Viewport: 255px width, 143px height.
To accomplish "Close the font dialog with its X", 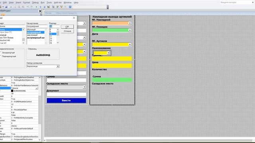I will [x=74, y=18].
